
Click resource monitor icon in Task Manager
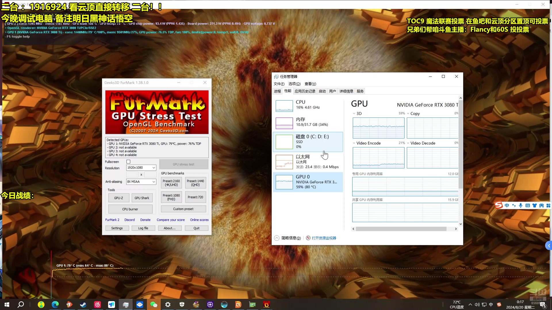308,238
